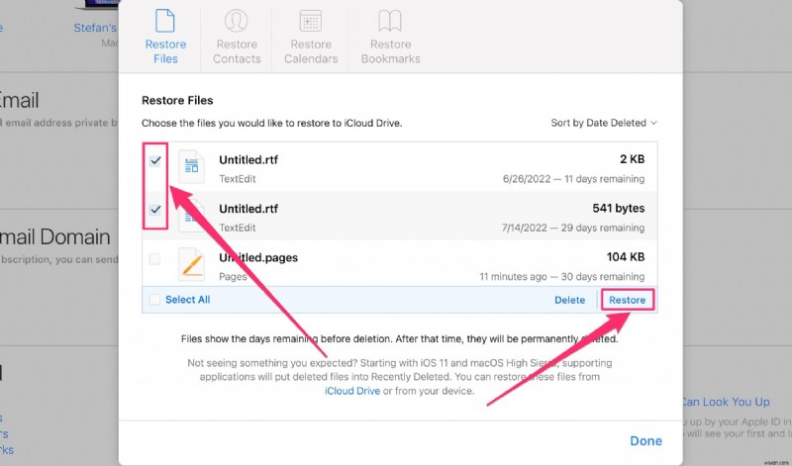
Task: Click the 2 KB size value
Action: pyautogui.click(x=632, y=159)
